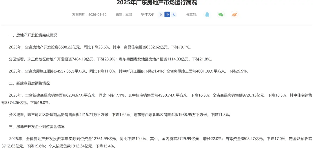
Task: Set font size to small (小)
Action: point(161,14)
